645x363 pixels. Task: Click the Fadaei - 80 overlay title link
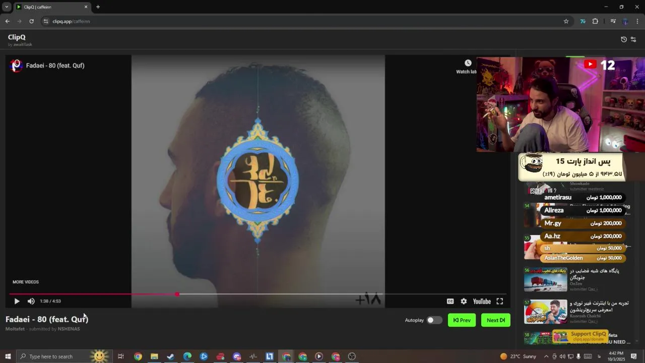tap(55, 66)
